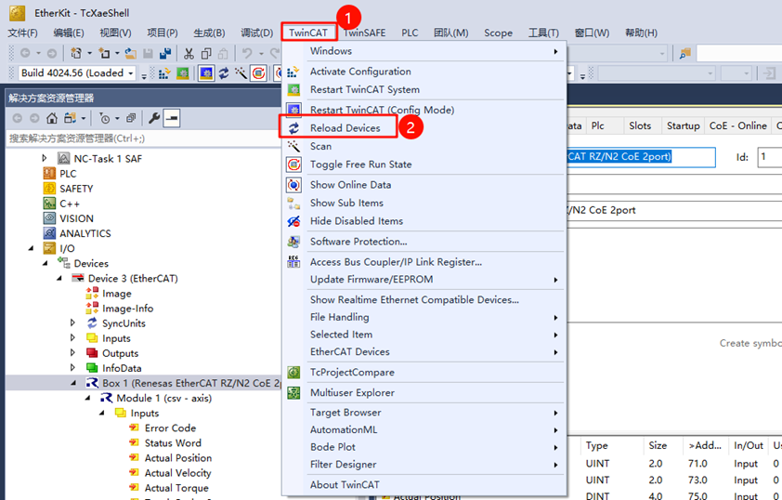Open the Scope menu
This screenshot has height=500, width=782.
(x=498, y=33)
